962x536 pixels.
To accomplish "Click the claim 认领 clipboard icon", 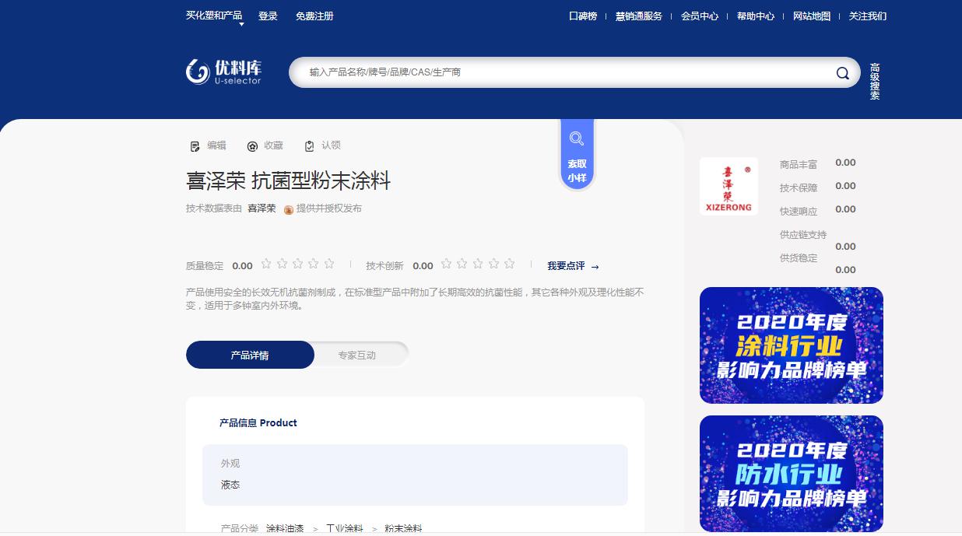I will (x=310, y=146).
